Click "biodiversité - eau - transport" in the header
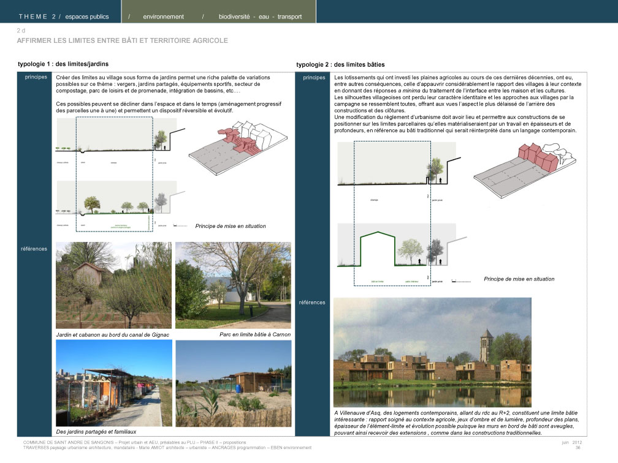The image size is (618, 463). (x=260, y=17)
